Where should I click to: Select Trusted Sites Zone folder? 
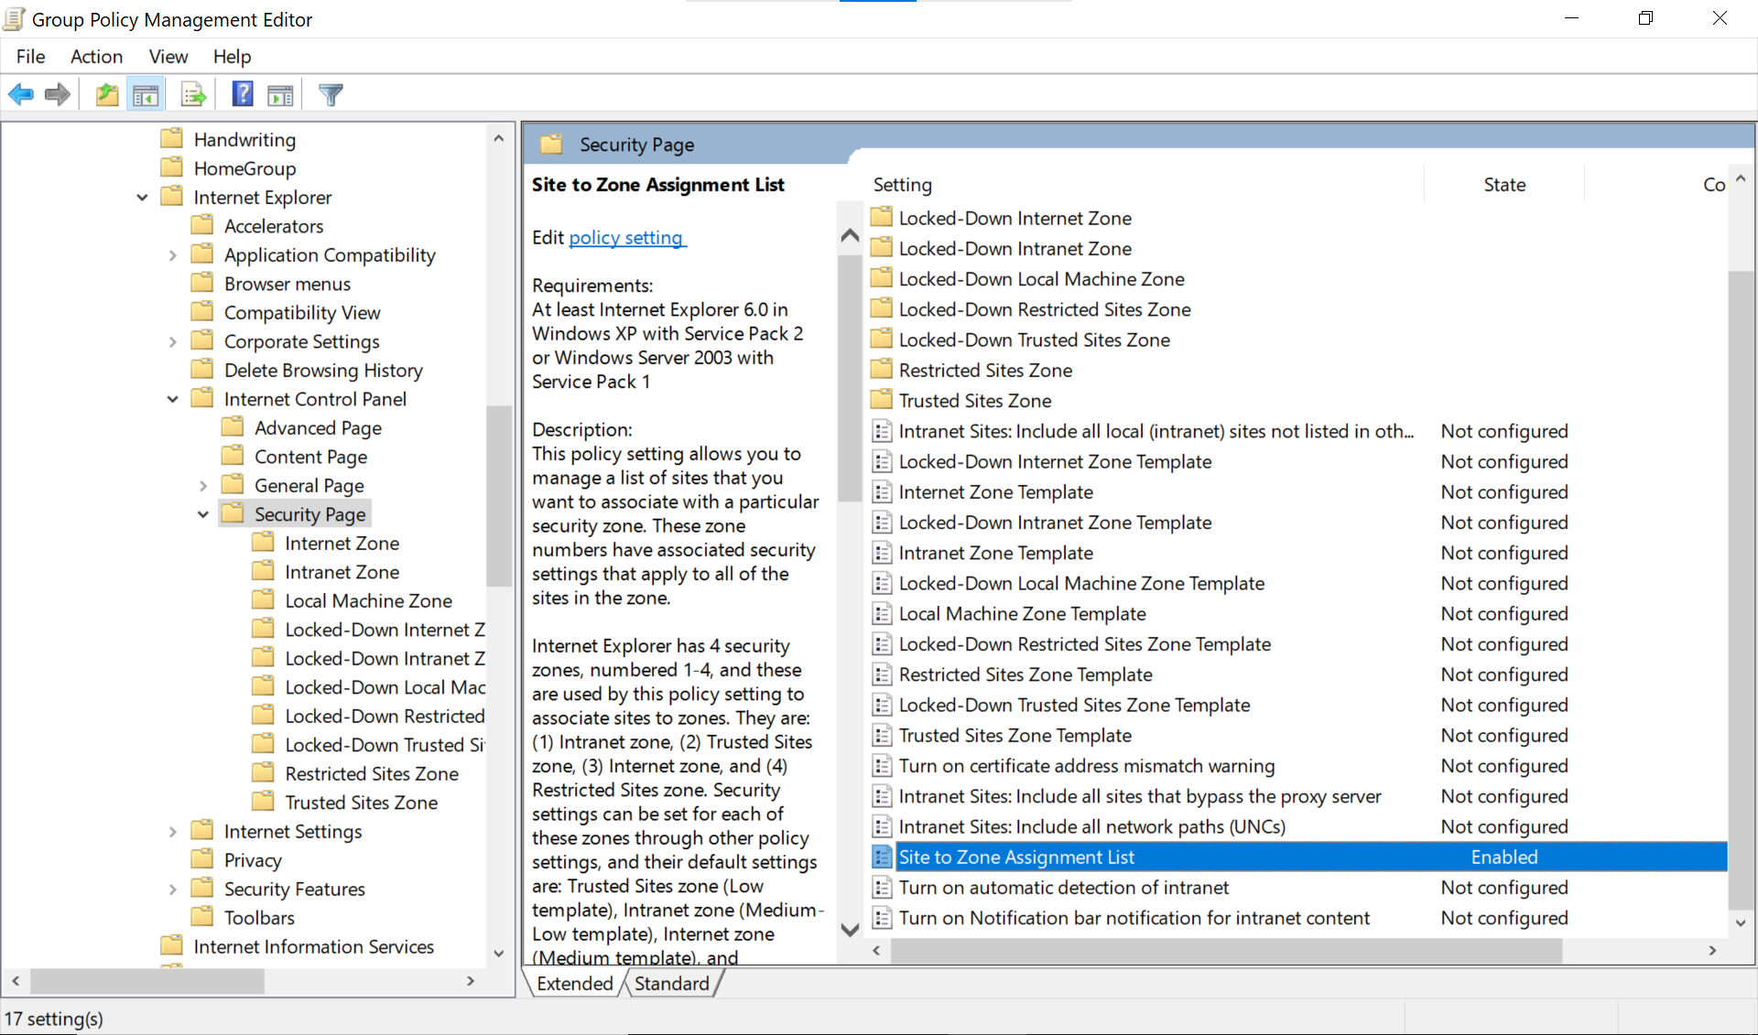[360, 801]
